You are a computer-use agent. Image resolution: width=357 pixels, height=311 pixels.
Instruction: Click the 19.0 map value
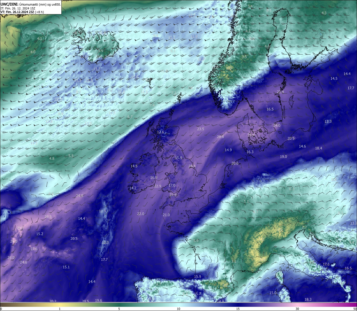click(283, 156)
